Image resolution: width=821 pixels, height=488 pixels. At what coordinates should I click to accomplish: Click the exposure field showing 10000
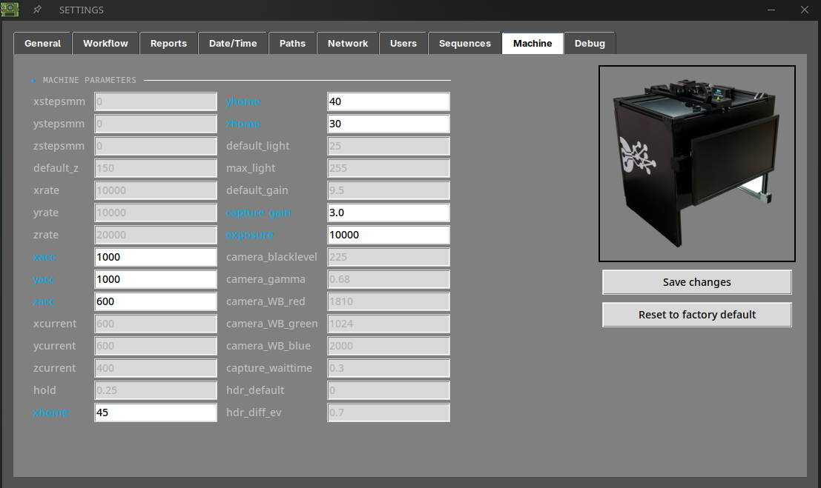[389, 235]
